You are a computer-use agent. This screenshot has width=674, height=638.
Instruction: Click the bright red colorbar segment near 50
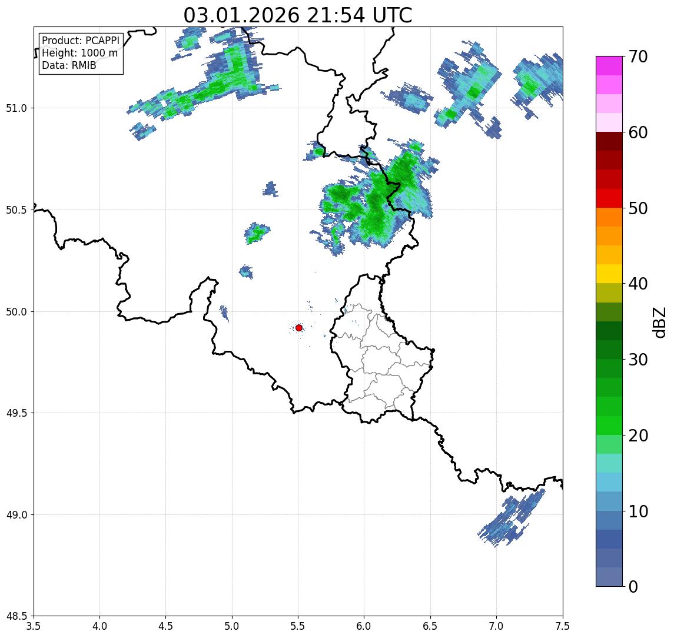(x=609, y=198)
